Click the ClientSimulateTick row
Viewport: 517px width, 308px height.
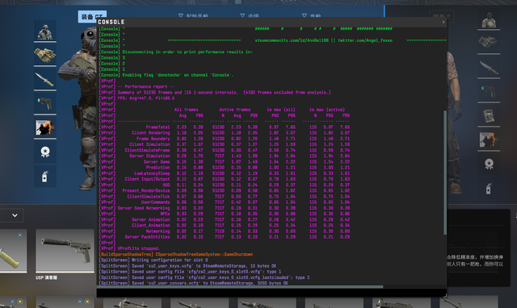225,197
